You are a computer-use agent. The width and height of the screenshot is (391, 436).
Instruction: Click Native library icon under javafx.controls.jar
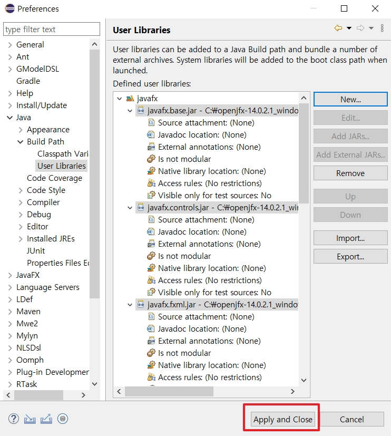[x=151, y=268]
